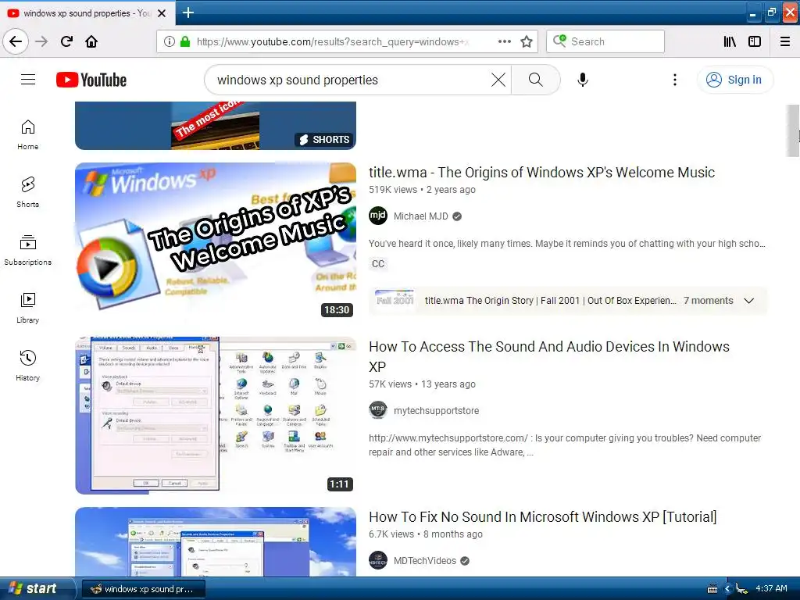Viewport: 800px width, 600px height.
Task: Close the YouTube search results tab
Action: [x=162, y=13]
